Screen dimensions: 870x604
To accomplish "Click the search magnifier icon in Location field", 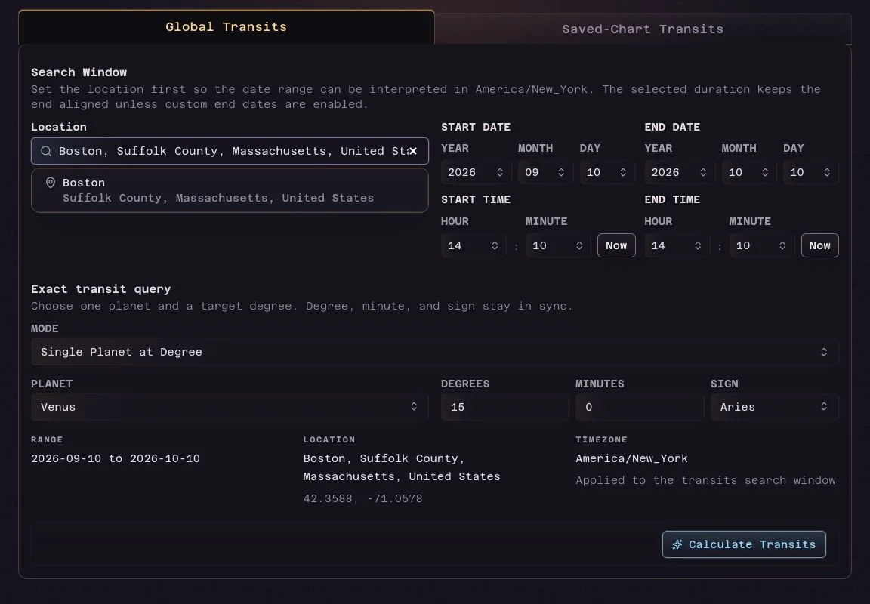I will (x=46, y=152).
